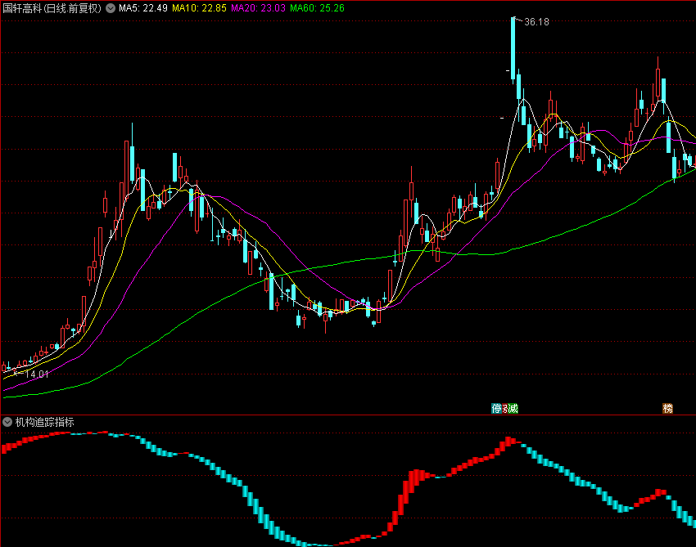Click the 国轩高科(日线.前复权) chart title
Viewport: 696px width, 547px height.
click(x=52, y=8)
